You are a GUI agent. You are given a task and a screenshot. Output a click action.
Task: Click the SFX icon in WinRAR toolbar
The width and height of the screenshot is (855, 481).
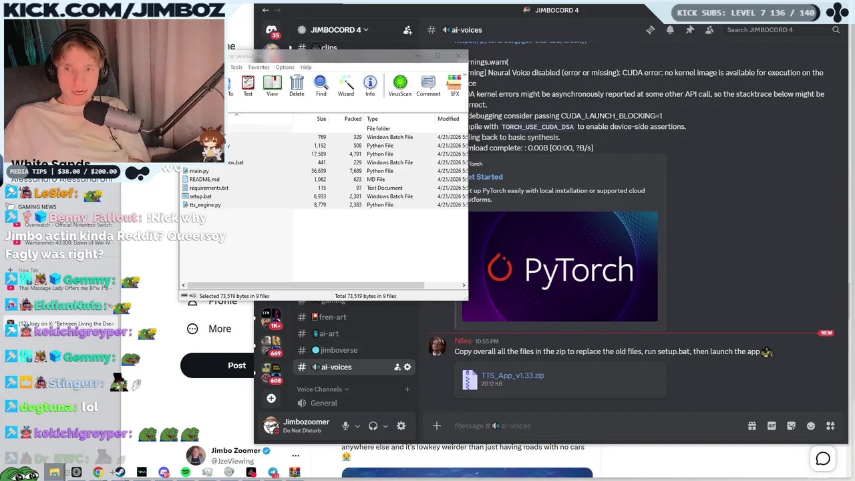454,86
